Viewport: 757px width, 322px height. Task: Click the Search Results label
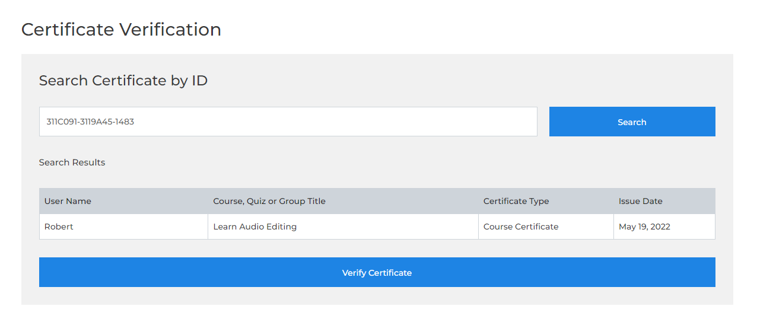pyautogui.click(x=72, y=162)
